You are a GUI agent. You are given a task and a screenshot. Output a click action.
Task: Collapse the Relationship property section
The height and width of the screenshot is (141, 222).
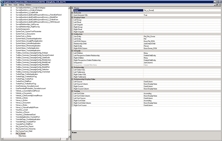click(x=72, y=67)
